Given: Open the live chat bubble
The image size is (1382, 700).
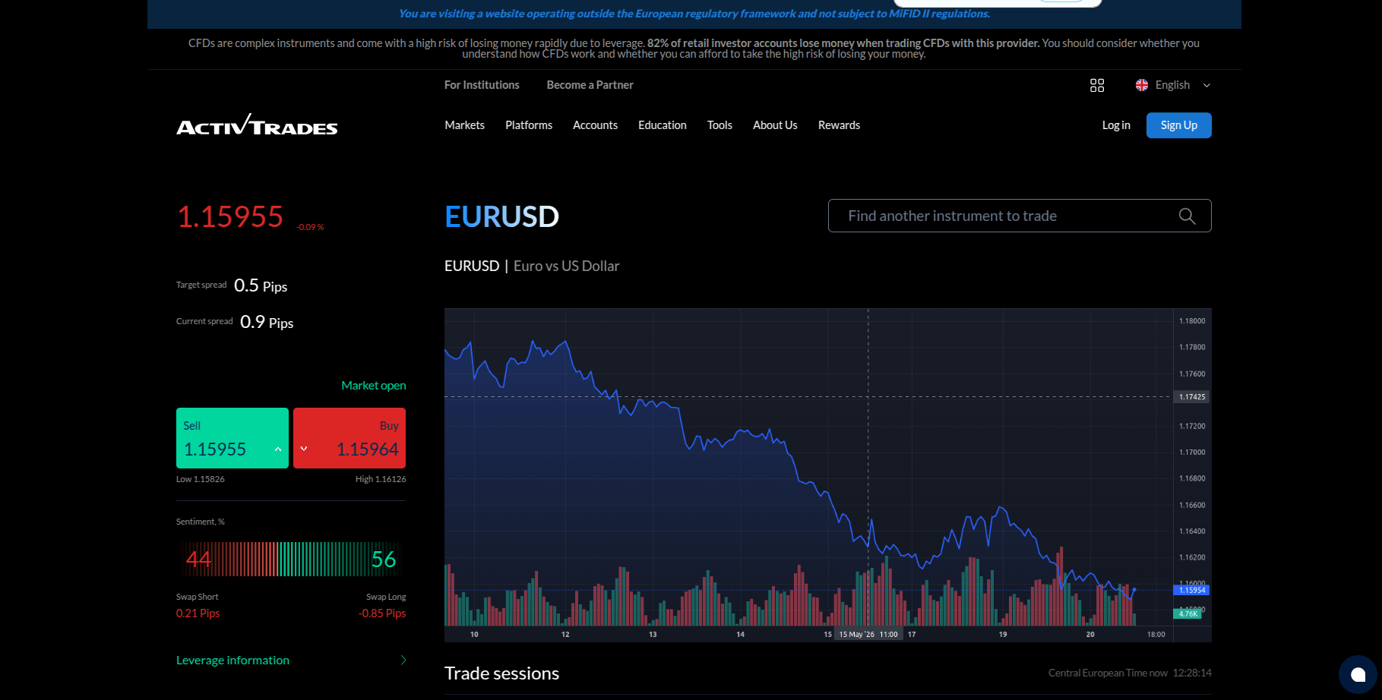Looking at the screenshot, I should 1358,674.
